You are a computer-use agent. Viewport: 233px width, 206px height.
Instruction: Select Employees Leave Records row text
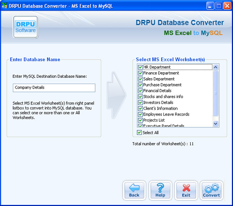coord(166,114)
